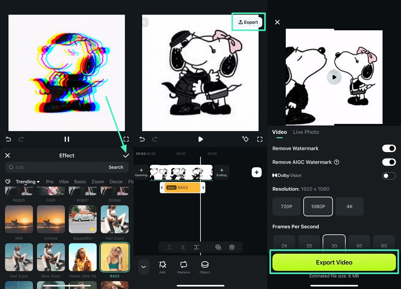Open the Trending category dropdown
401x289 pixels.
(x=27, y=182)
